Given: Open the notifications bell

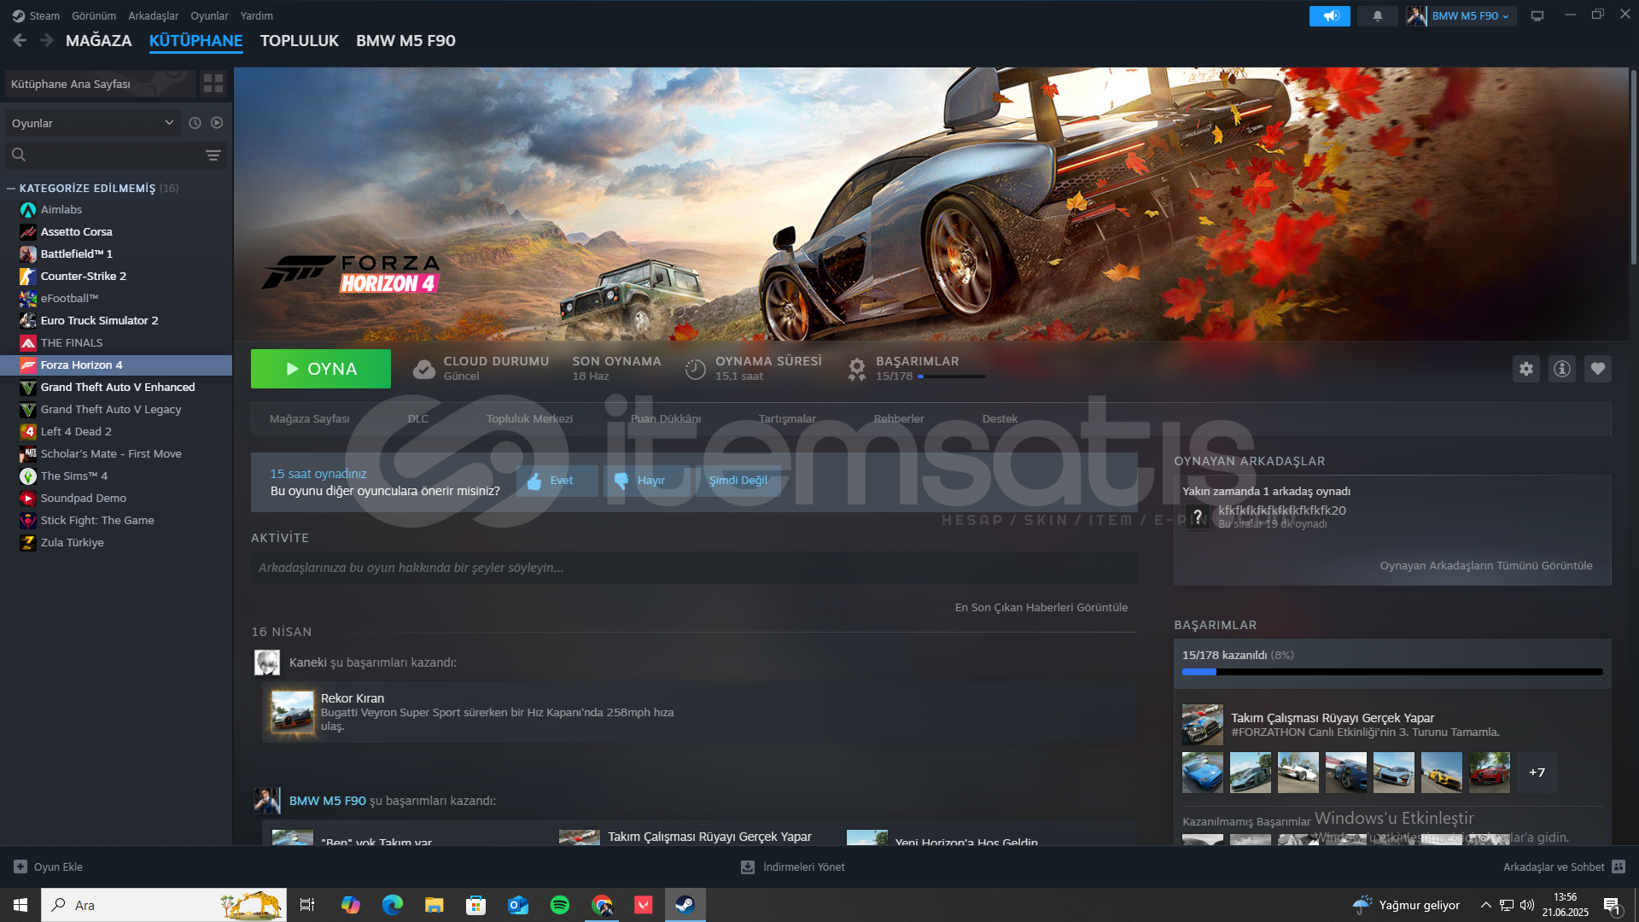Looking at the screenshot, I should coord(1377,15).
